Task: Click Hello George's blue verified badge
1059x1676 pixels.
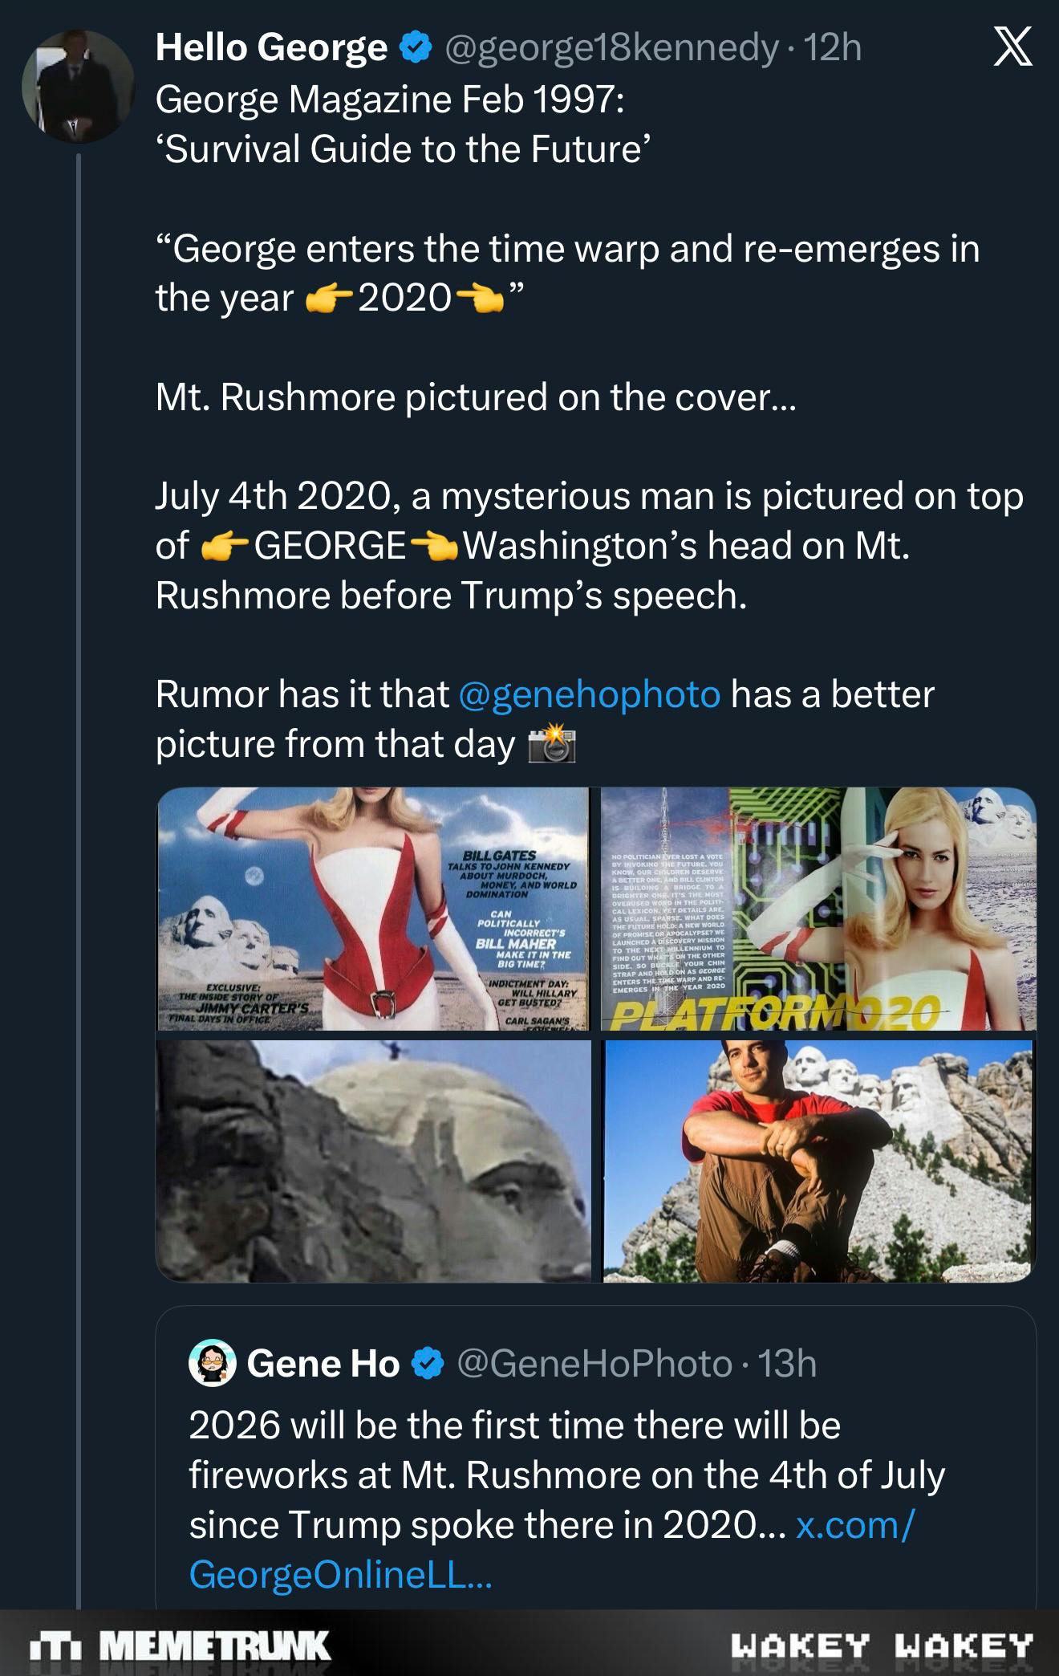Action: coord(416,48)
